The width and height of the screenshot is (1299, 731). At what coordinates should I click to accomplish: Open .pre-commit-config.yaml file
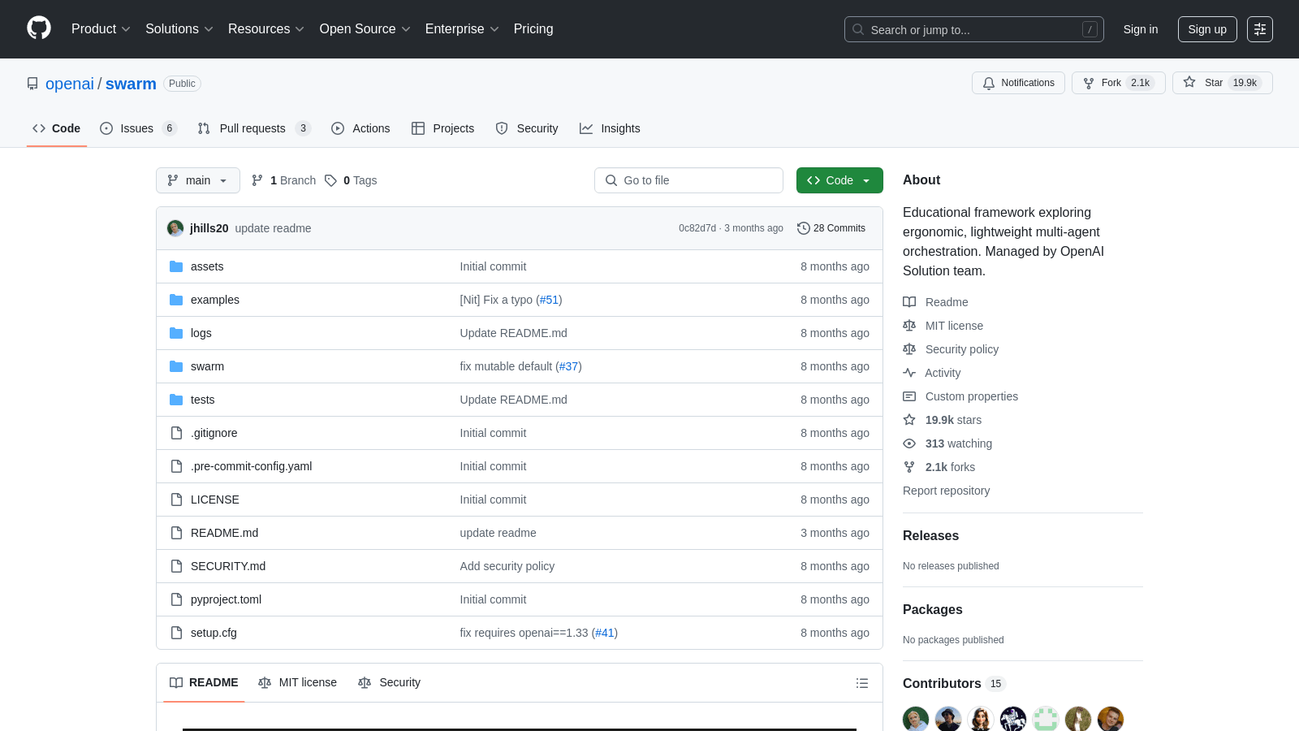[x=251, y=466]
